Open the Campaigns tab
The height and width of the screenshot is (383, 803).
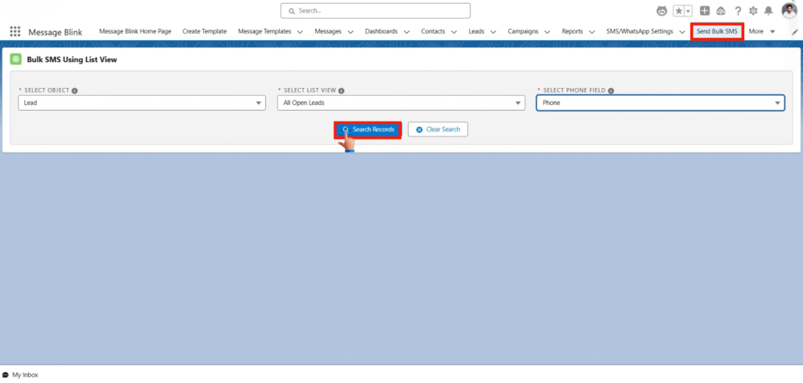(523, 31)
